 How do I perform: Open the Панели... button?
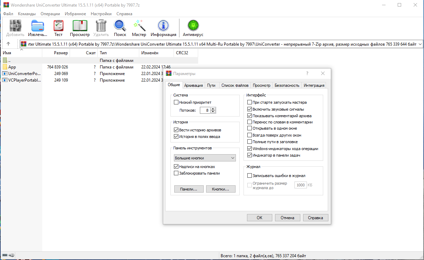[x=189, y=189]
